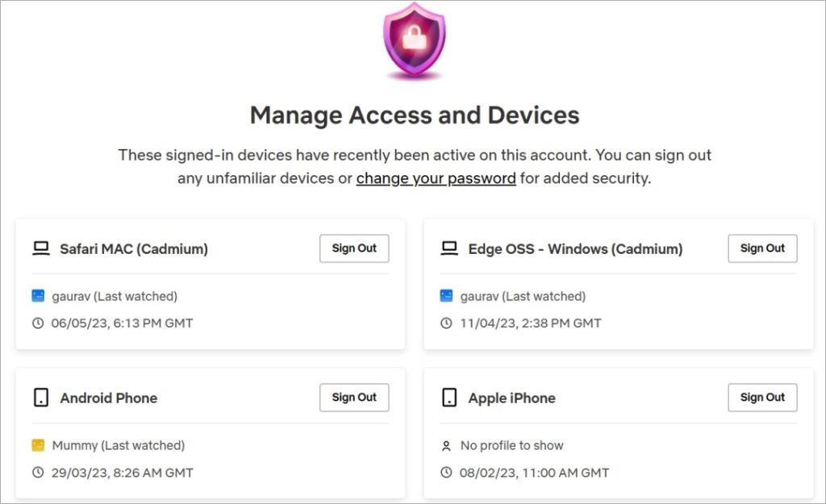Sign out the Android Phone device
This screenshot has width=826, height=504.
point(354,398)
